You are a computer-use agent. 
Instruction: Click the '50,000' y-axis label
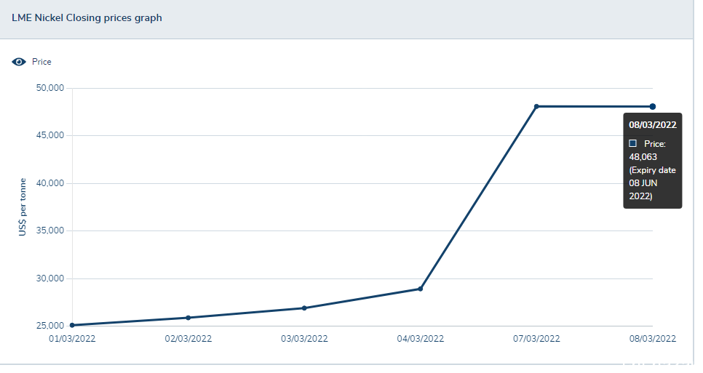click(50, 88)
